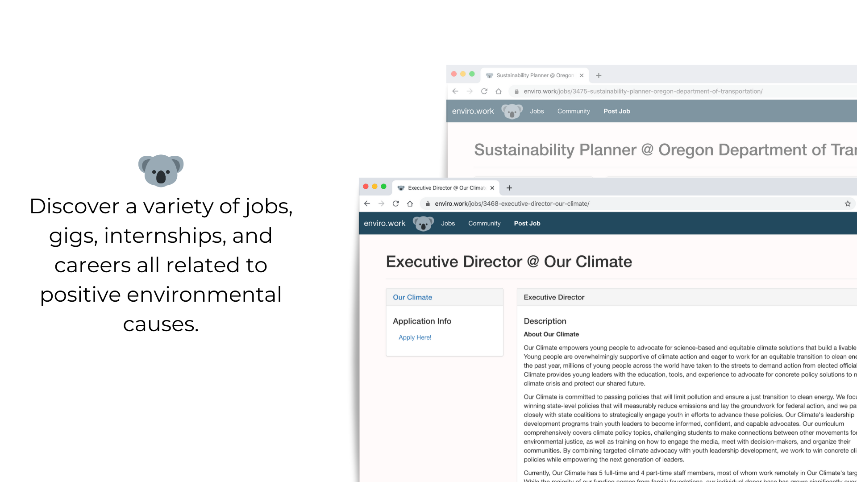Close the Executive Director @ Our Climate tab
The image size is (857, 482).
tap(492, 188)
